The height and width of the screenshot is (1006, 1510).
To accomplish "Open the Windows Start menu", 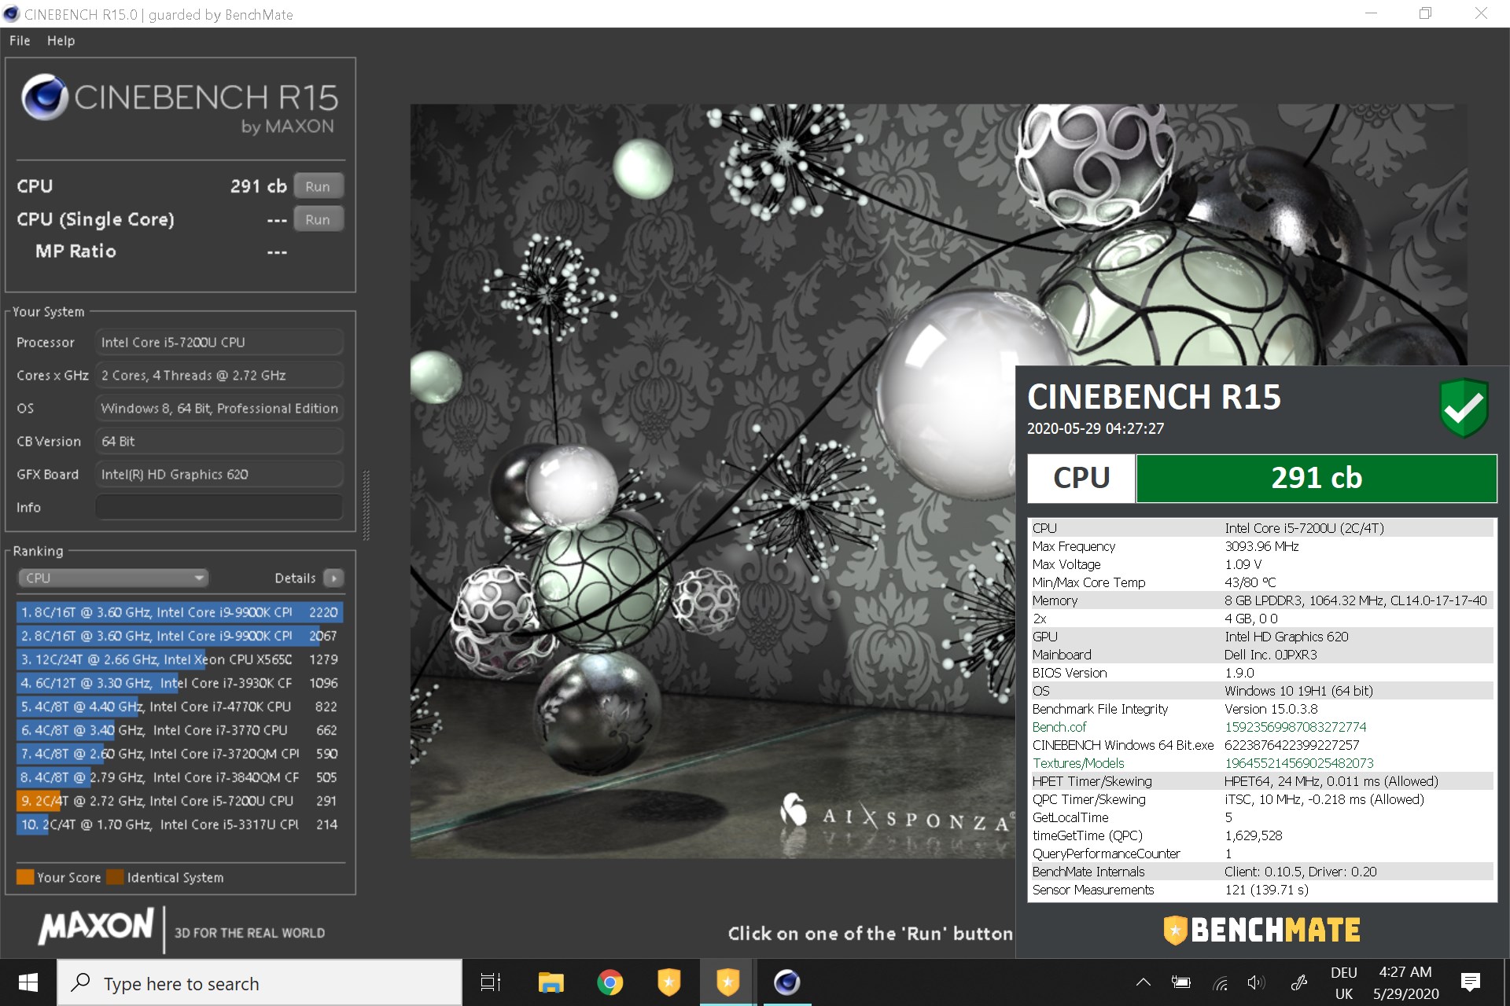I will [28, 982].
